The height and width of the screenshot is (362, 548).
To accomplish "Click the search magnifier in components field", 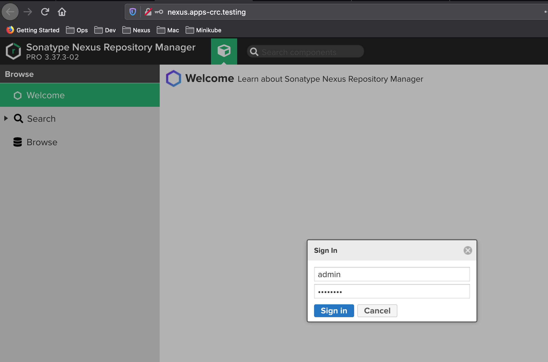I will pyautogui.click(x=254, y=52).
